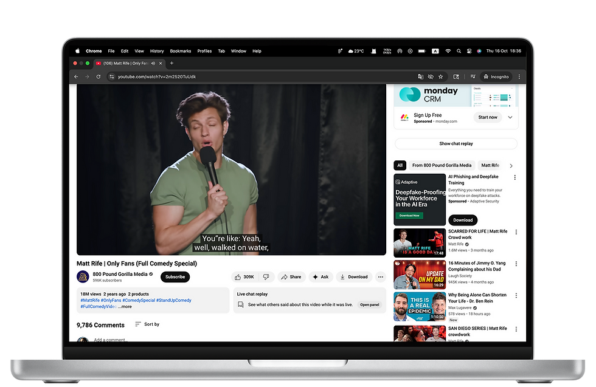Open Google Translate icon in address bar
The height and width of the screenshot is (387, 596).
point(420,77)
